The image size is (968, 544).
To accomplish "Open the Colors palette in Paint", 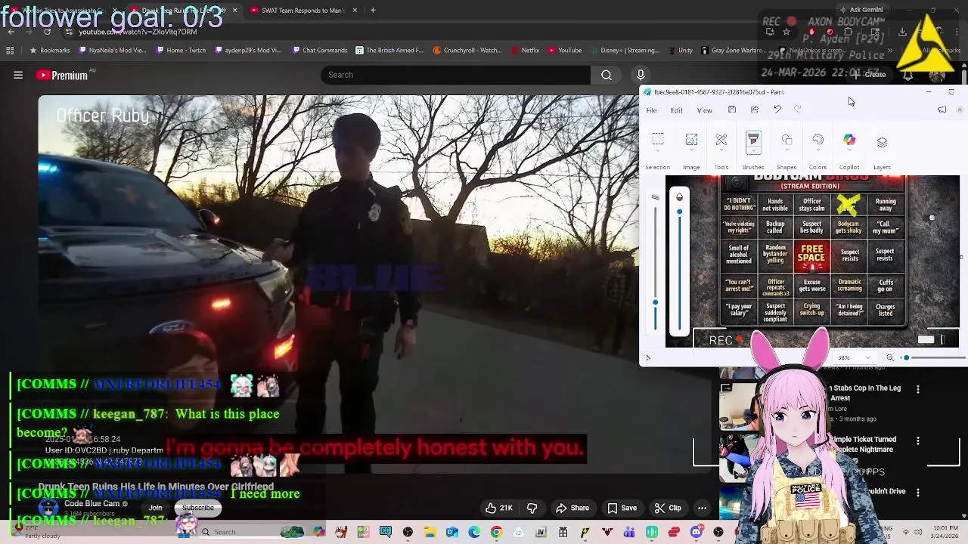I will click(x=818, y=140).
